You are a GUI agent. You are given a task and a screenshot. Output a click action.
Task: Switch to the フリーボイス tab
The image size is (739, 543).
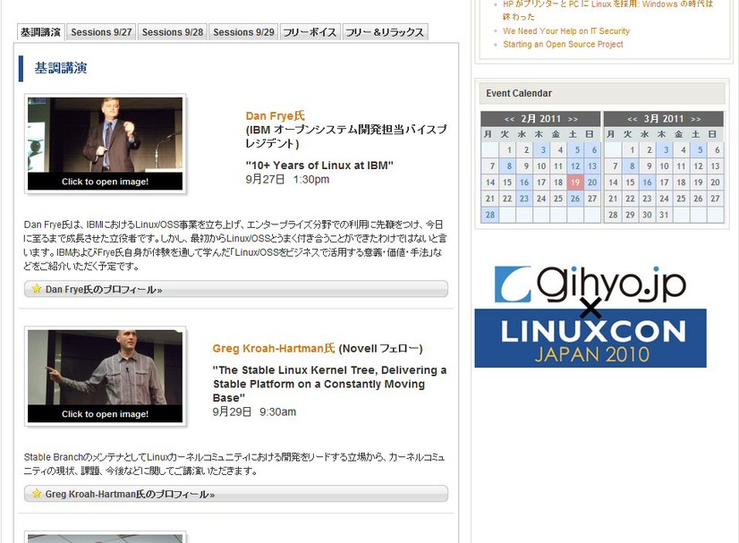pyautogui.click(x=310, y=32)
